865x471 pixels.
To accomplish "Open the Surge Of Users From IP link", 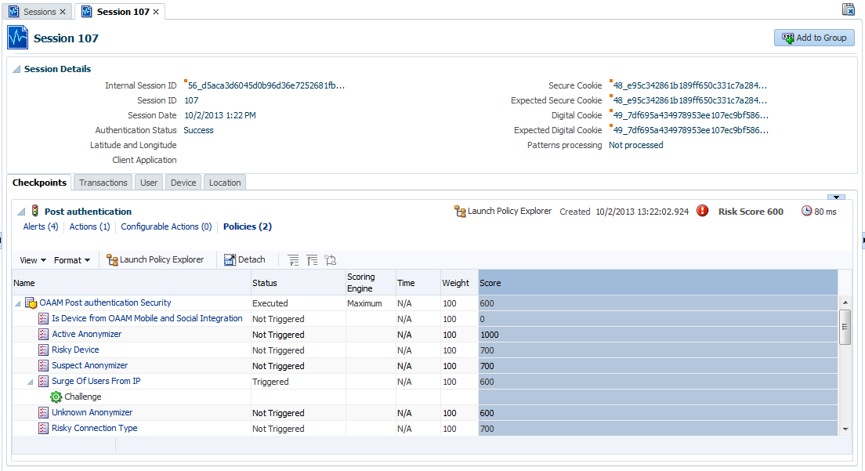I will point(96,381).
